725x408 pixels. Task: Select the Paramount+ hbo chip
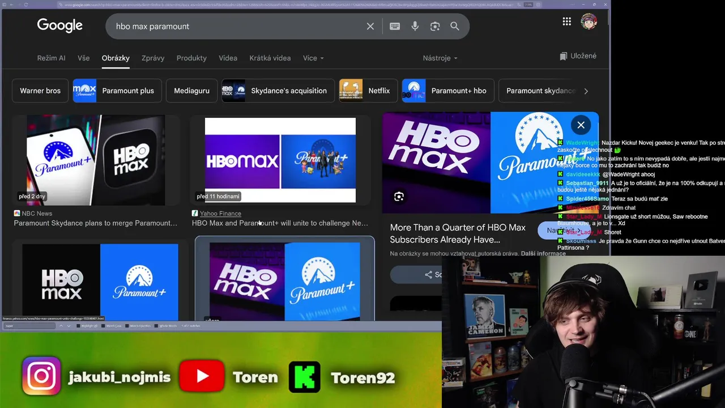coord(448,91)
